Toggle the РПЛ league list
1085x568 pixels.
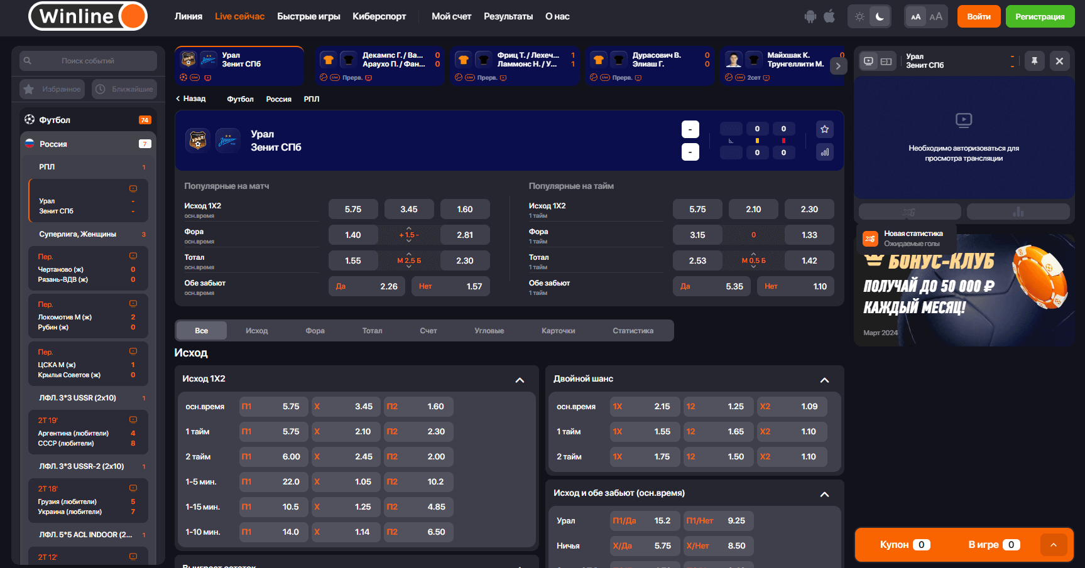88,167
